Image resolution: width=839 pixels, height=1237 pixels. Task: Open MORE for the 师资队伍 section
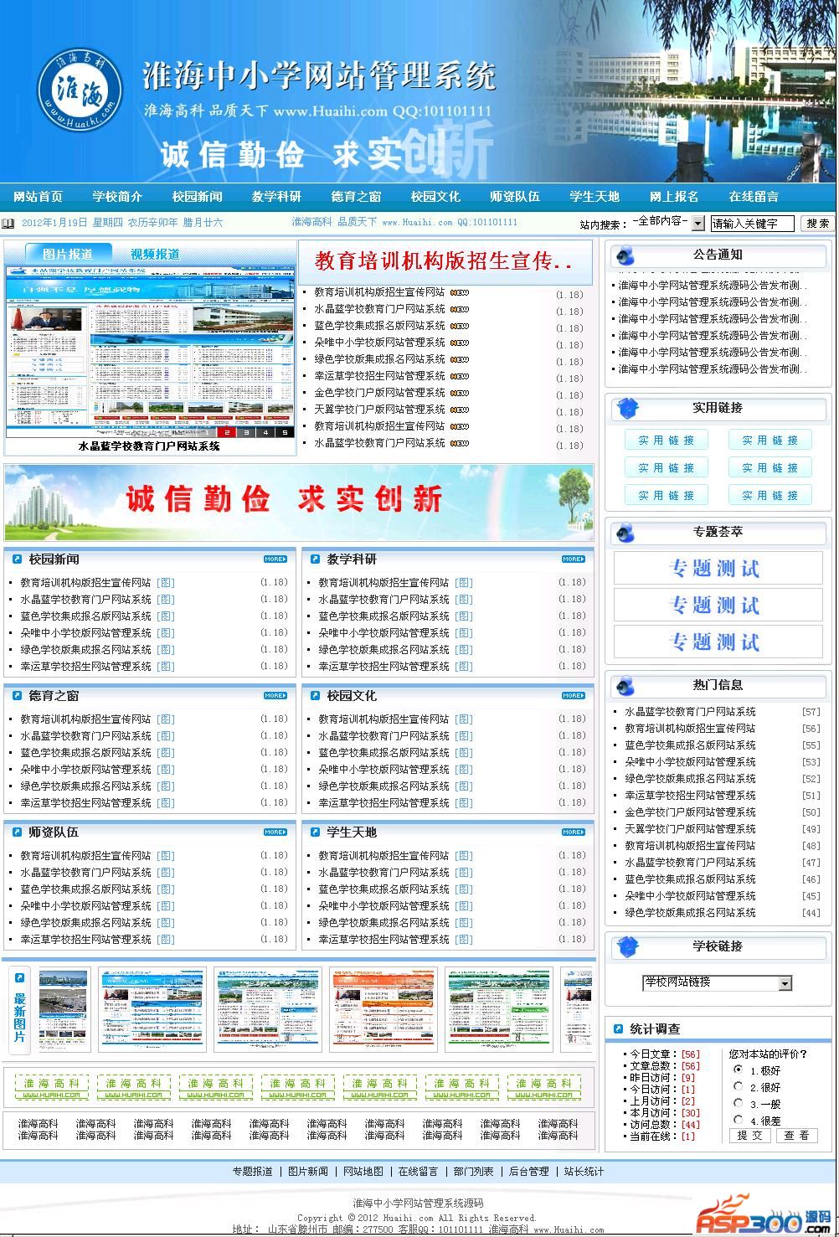pos(275,832)
